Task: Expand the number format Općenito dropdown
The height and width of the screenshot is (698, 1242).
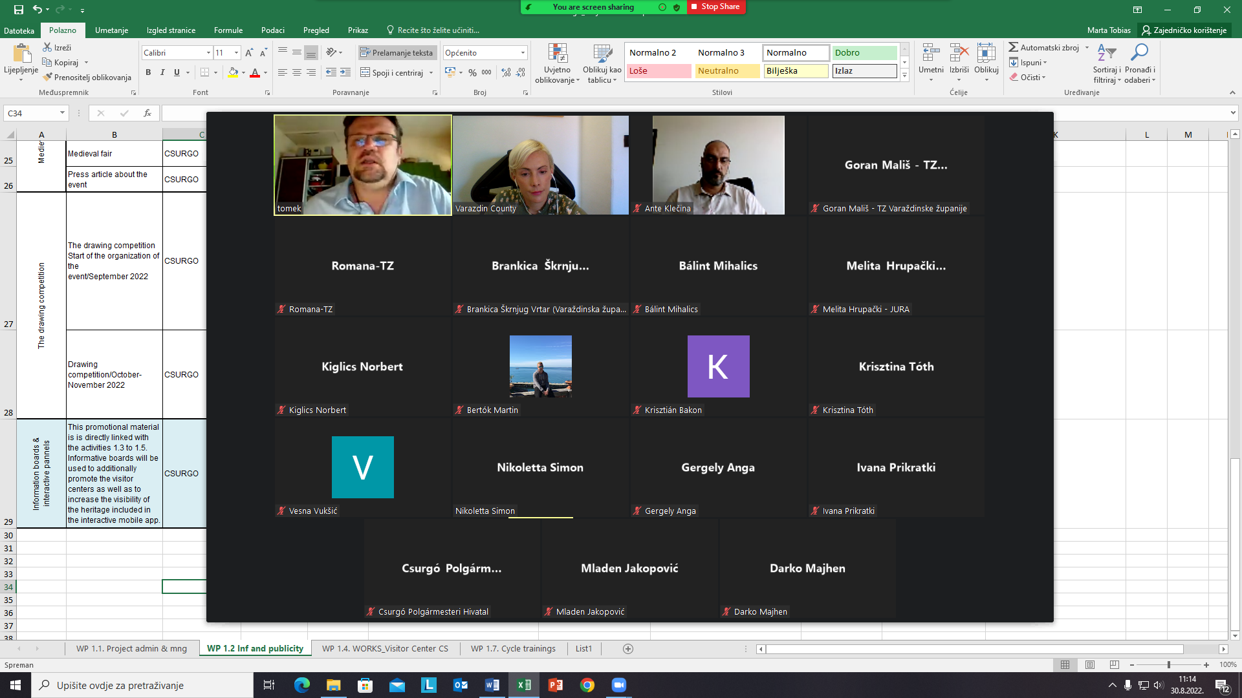Action: pyautogui.click(x=523, y=53)
